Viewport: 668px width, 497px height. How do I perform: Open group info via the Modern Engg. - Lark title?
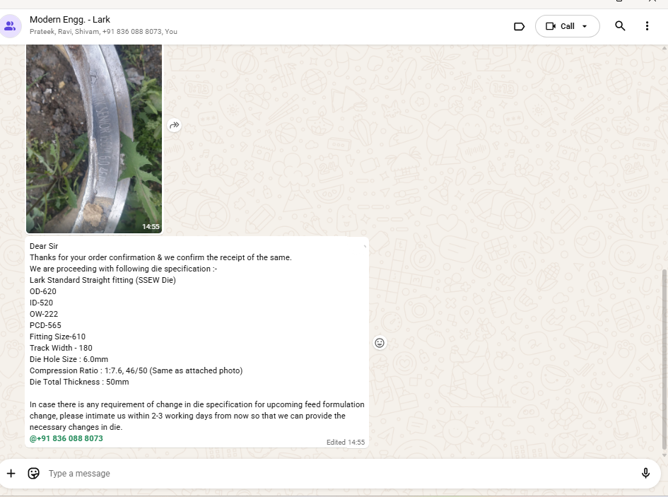tap(70, 20)
